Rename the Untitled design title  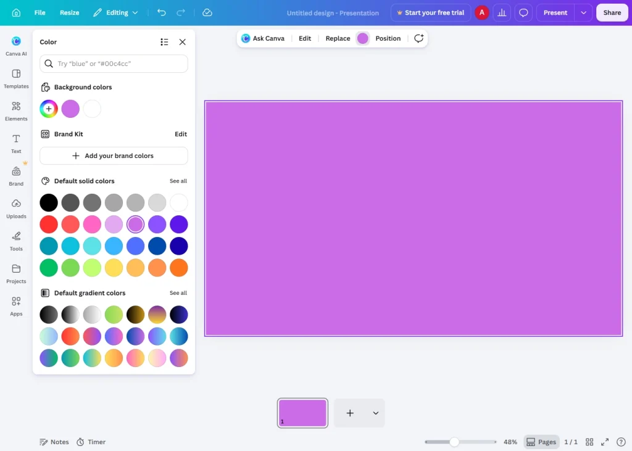(x=333, y=13)
